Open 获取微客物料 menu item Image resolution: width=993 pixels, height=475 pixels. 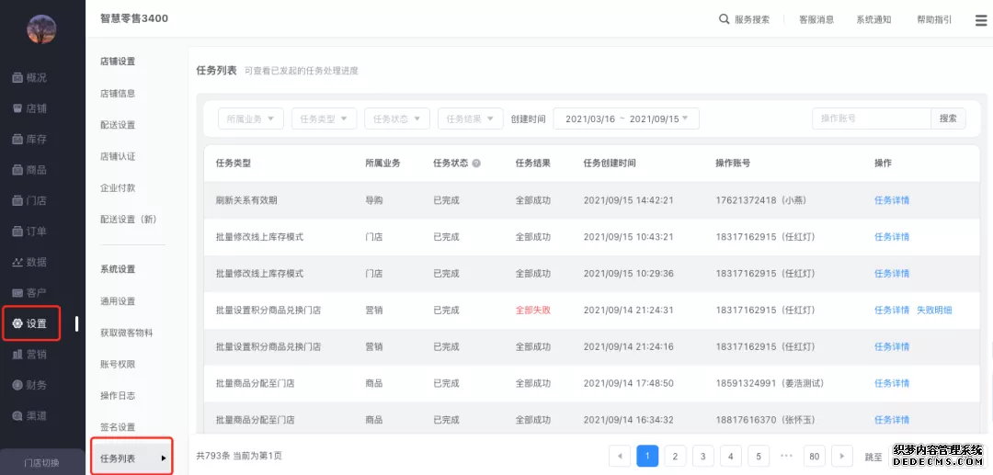(x=127, y=333)
